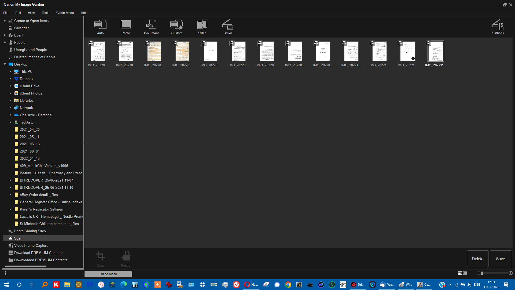This screenshot has width=515, height=290.
Task: Open the Custom scan mode
Action: tap(176, 27)
